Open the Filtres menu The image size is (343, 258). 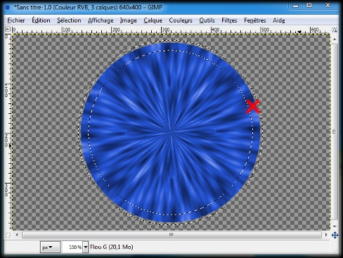tap(229, 20)
